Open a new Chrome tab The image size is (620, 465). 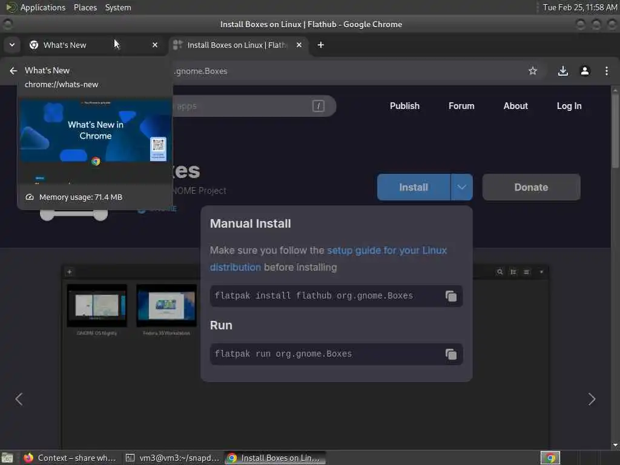point(321,45)
